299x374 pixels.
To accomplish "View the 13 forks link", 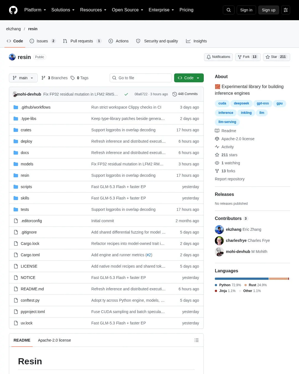I will (x=225, y=171).
